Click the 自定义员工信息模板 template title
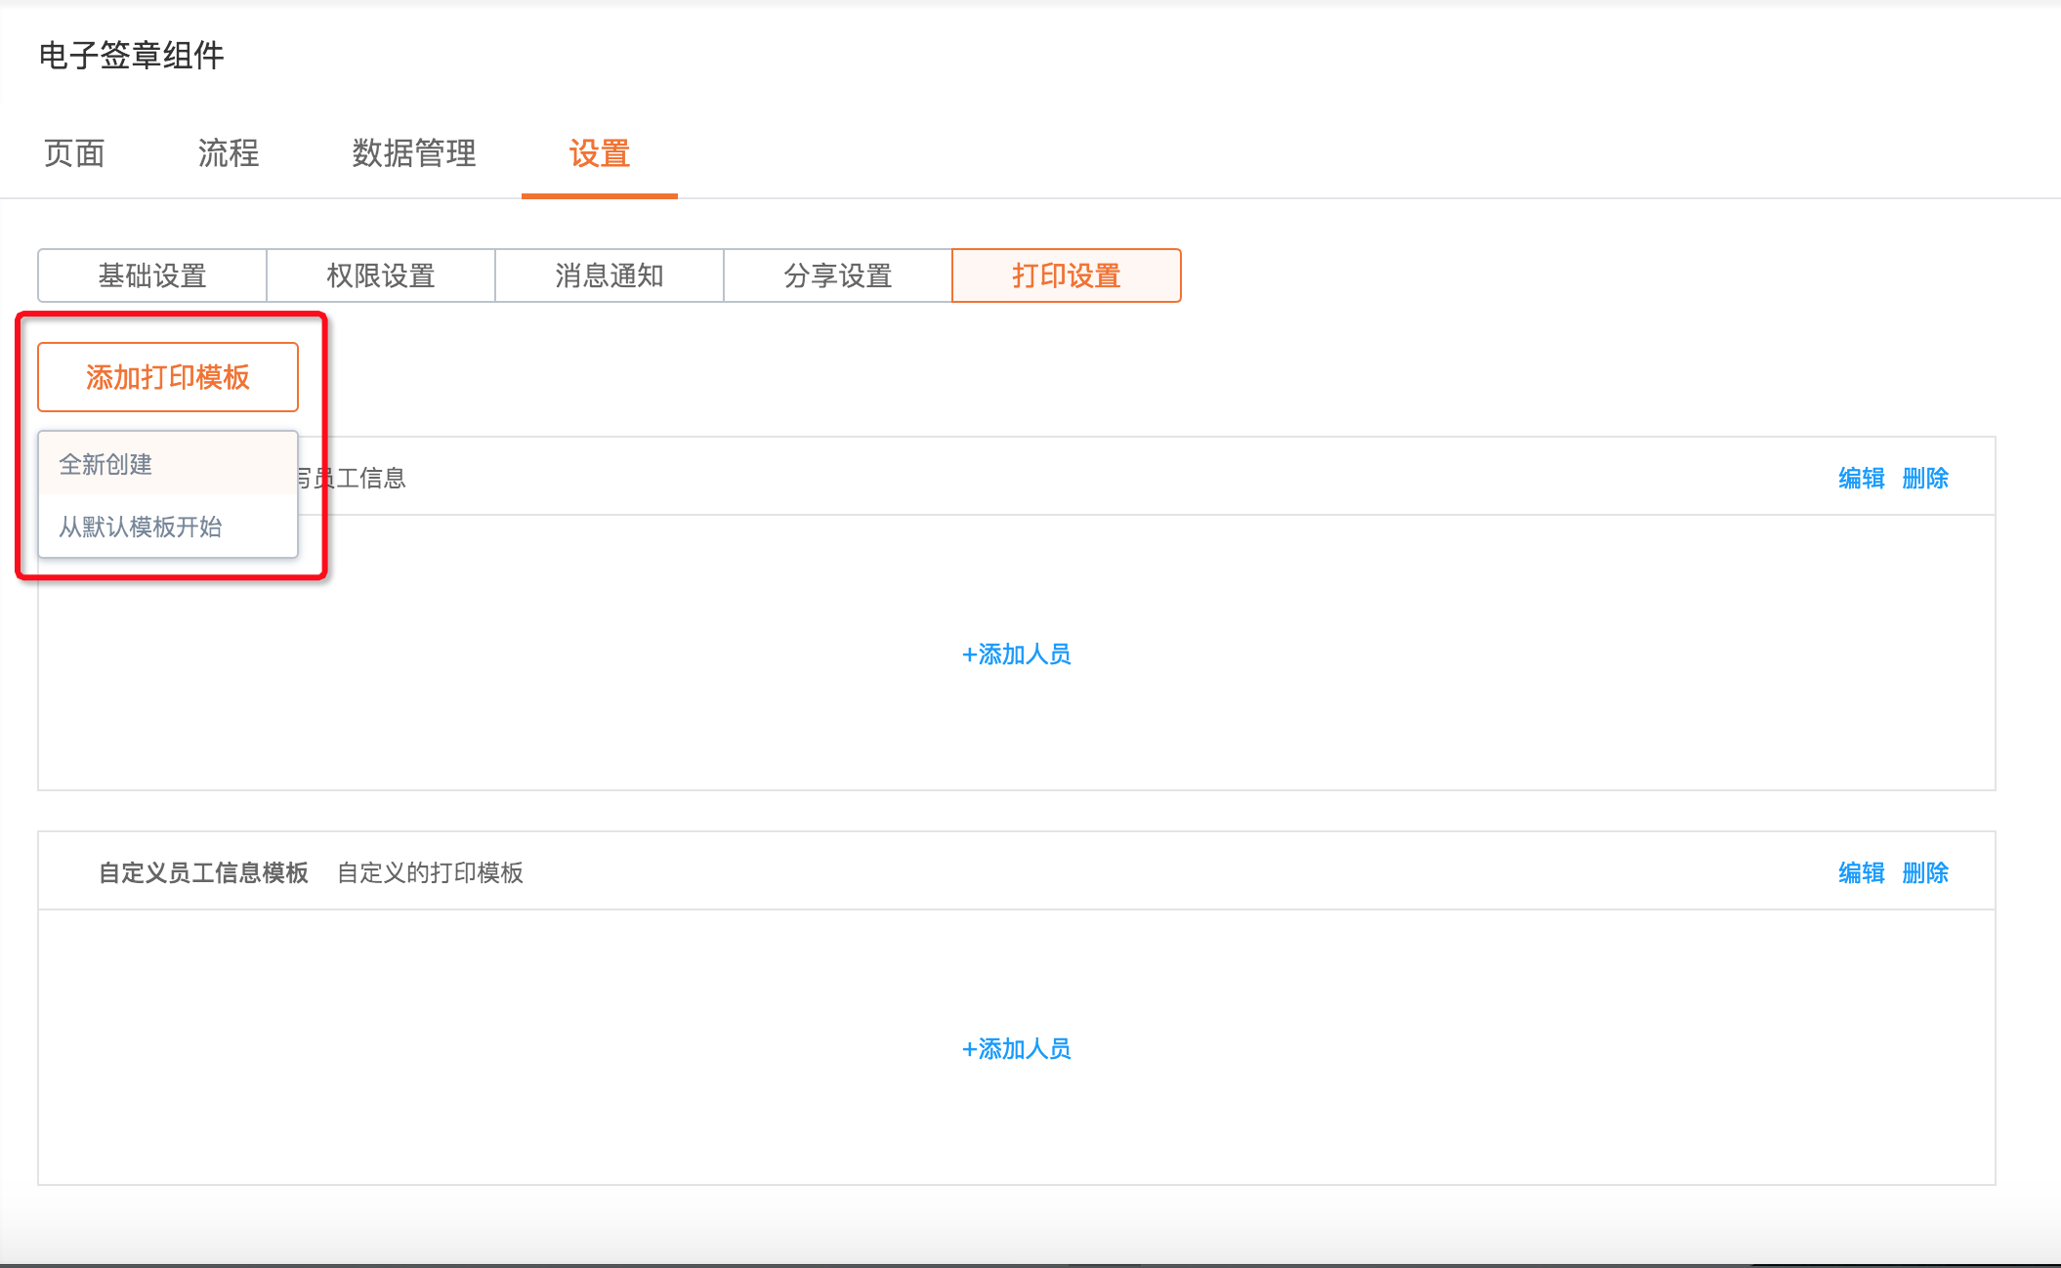 pos(203,872)
